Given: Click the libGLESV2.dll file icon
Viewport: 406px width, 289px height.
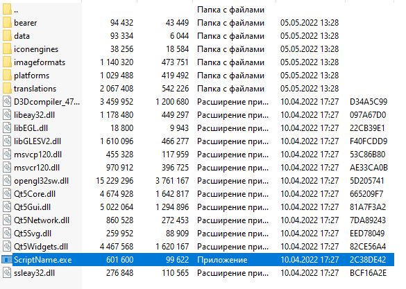Looking at the screenshot, I should (x=7, y=141).
